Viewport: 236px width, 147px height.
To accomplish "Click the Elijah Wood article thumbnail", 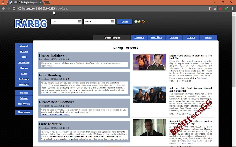I will pos(149,62).
